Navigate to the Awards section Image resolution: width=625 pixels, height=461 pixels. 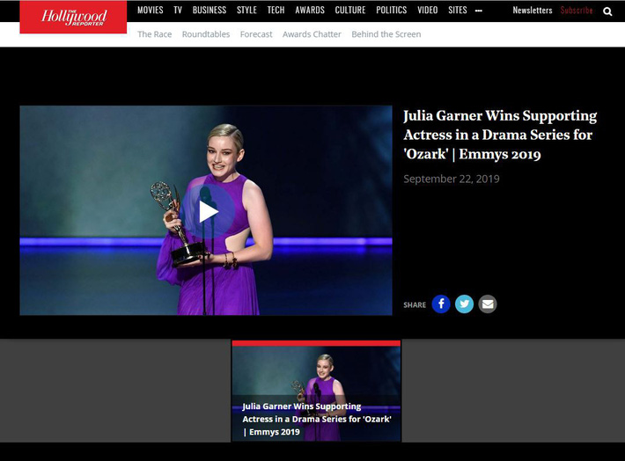click(x=310, y=11)
